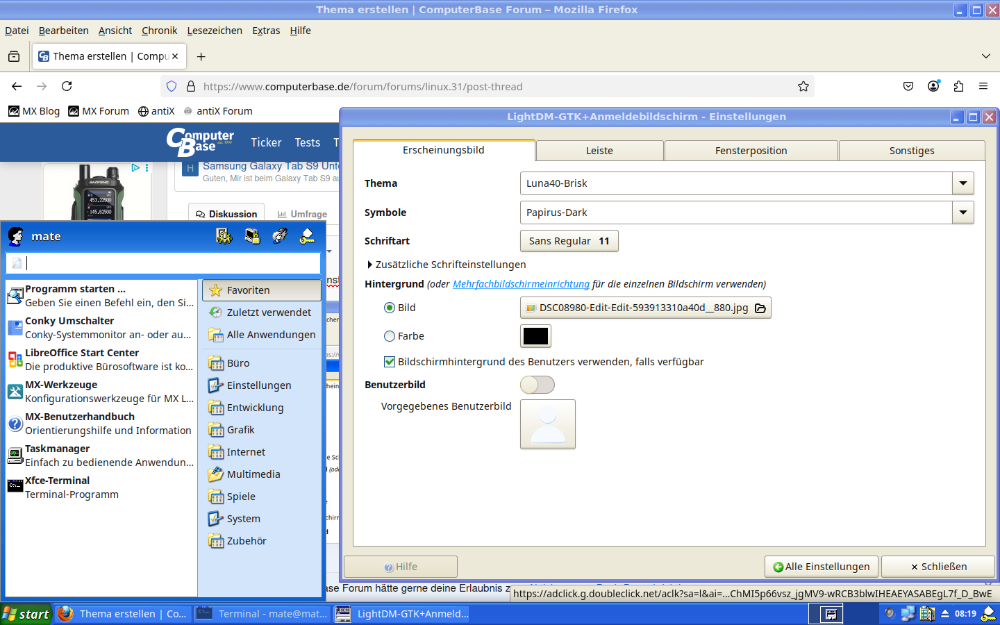Click the Schließen button
Image resolution: width=1000 pixels, height=625 pixels.
coord(938,567)
